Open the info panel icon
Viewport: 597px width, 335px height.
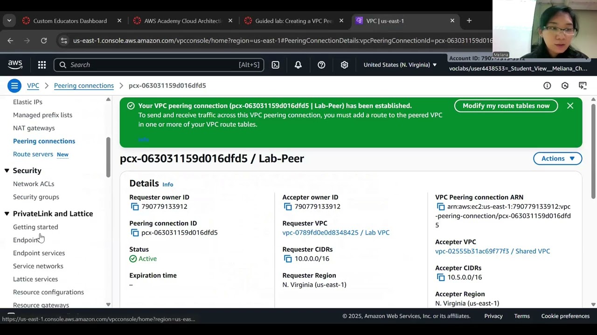(x=547, y=86)
